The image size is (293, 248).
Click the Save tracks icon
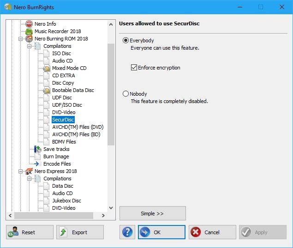38,149
